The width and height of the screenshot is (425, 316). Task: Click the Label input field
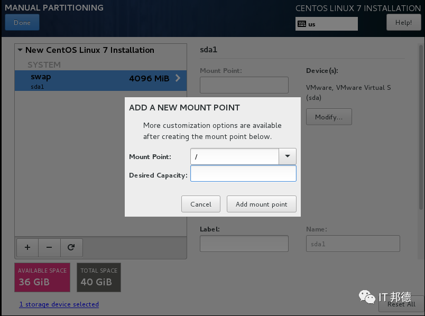coord(244,244)
